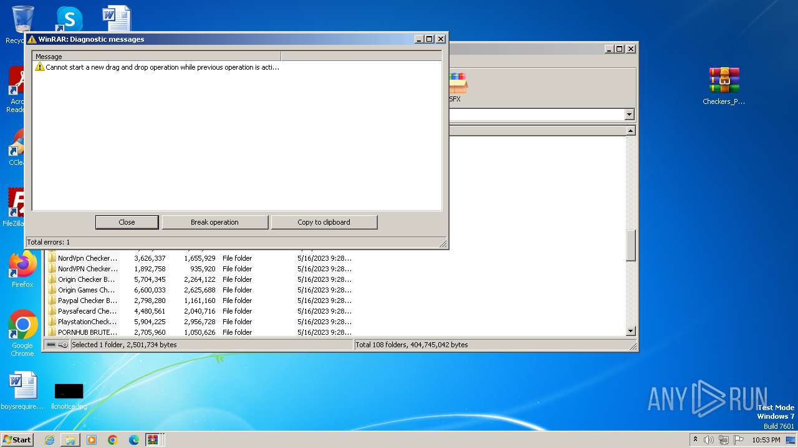This screenshot has height=448, width=798.
Task: Show hidden tray icons arrow
Action: [x=696, y=440]
